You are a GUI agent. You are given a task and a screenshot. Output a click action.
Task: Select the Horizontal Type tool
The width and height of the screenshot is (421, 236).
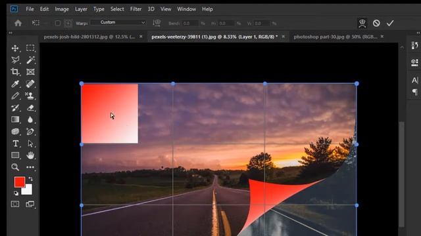(15, 144)
